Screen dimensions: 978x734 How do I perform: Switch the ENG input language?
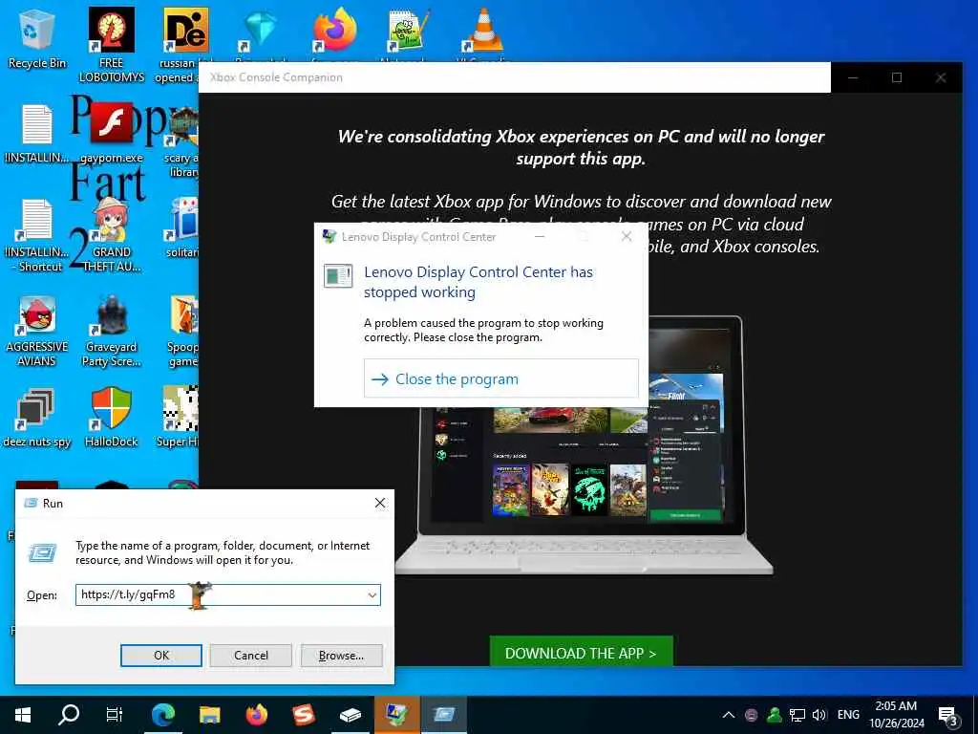coord(848,715)
